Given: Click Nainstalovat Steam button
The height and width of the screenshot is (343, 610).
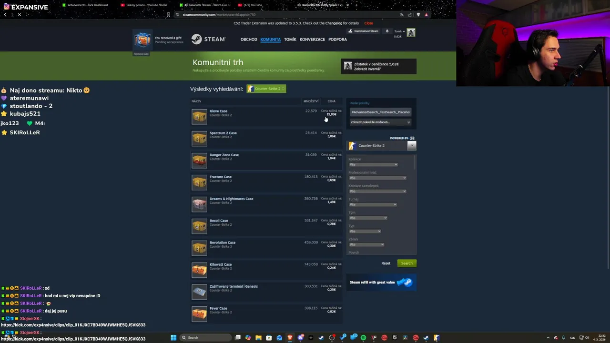Looking at the screenshot, I should tap(363, 31).
